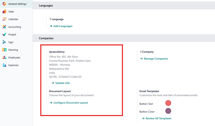Change the Button Color purple swatch

coord(168,111)
